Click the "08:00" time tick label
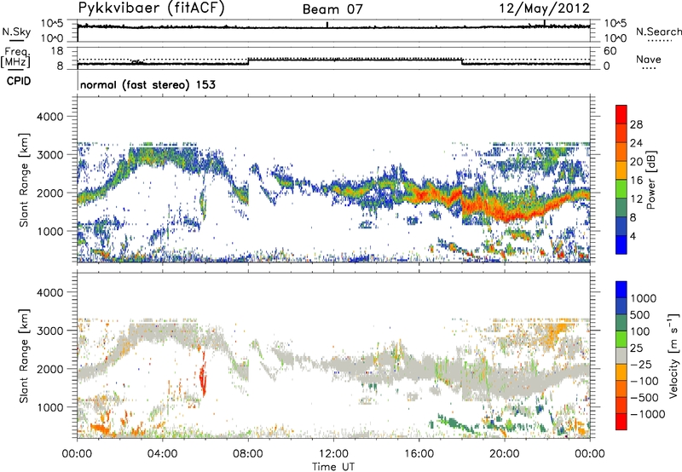682x472 pixels. 248,454
